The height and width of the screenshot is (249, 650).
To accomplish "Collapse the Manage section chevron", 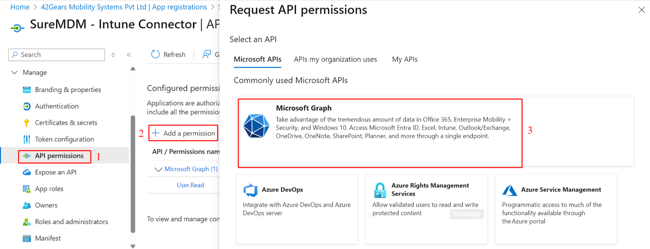I will [15, 72].
